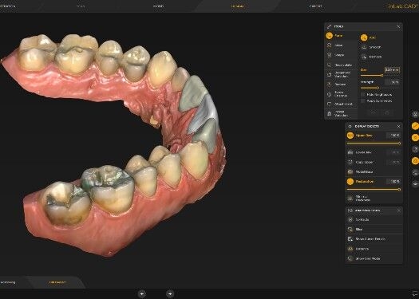Open the Incisal Variation tool
The image size is (419, 299).
pos(341,113)
